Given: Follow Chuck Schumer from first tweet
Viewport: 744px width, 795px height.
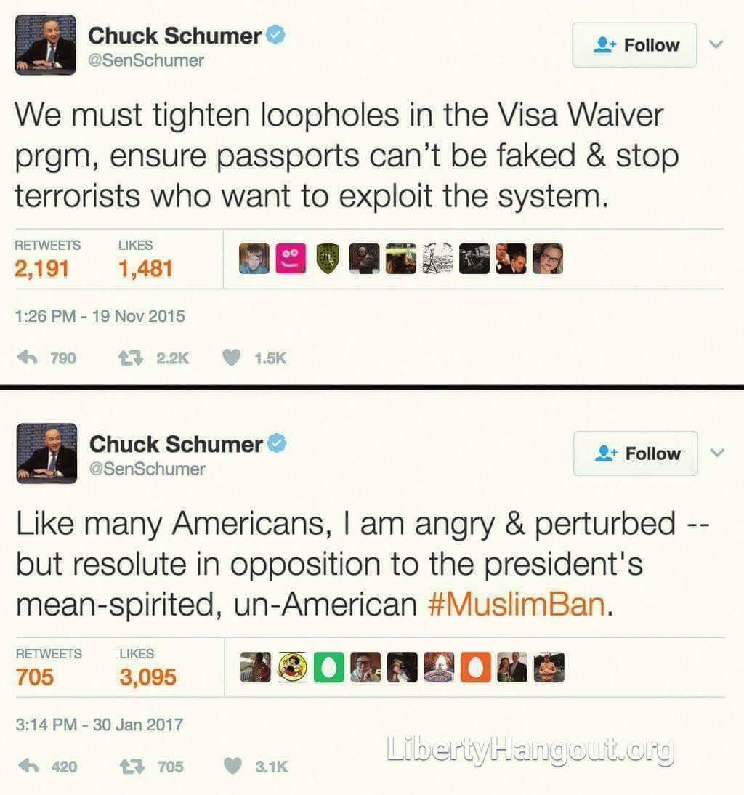Looking at the screenshot, I should [634, 45].
